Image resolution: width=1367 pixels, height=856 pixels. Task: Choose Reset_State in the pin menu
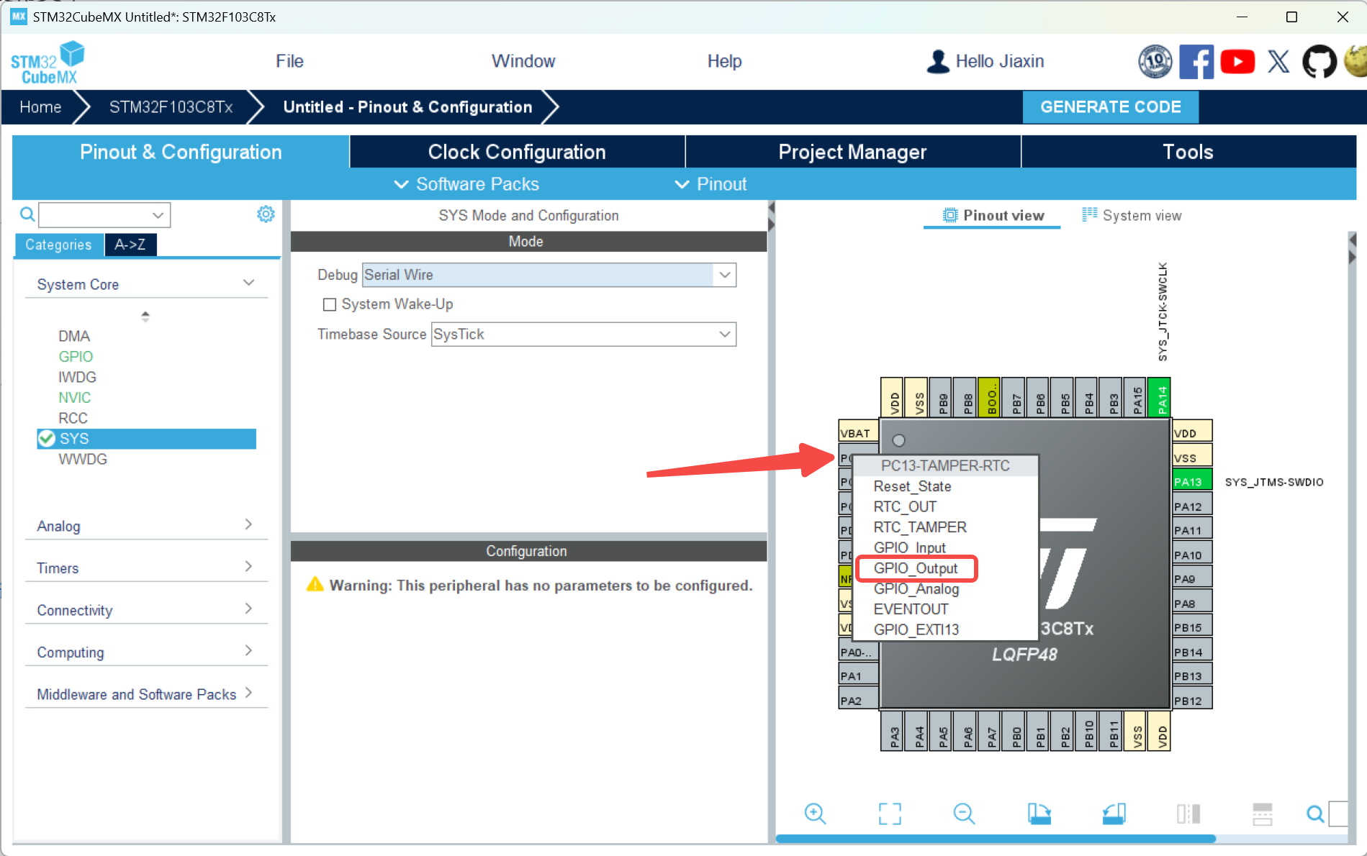coord(912,486)
